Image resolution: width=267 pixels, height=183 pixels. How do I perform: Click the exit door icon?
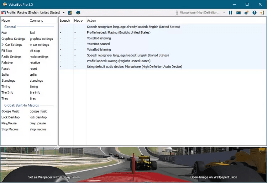262,12
